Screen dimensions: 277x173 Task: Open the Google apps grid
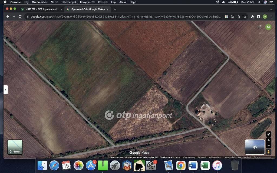[x=259, y=27]
